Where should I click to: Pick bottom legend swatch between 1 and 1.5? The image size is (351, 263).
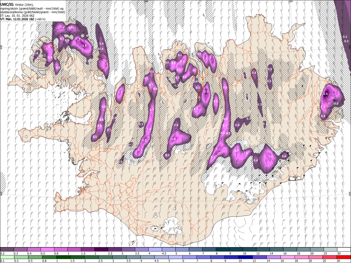click(64, 257)
